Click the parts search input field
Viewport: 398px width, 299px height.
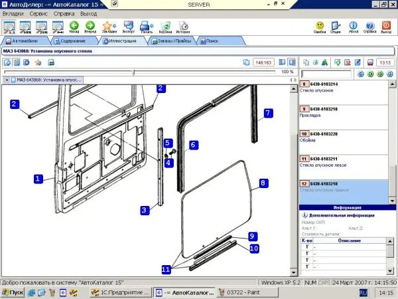(326, 74)
